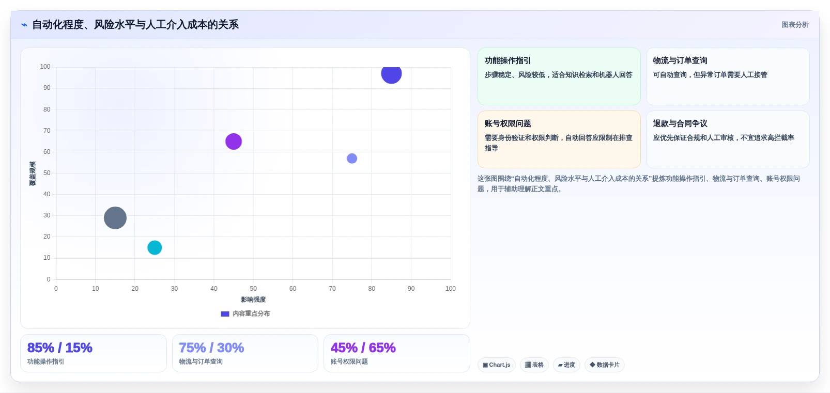Click the 图表分析 label in the header

click(x=795, y=25)
